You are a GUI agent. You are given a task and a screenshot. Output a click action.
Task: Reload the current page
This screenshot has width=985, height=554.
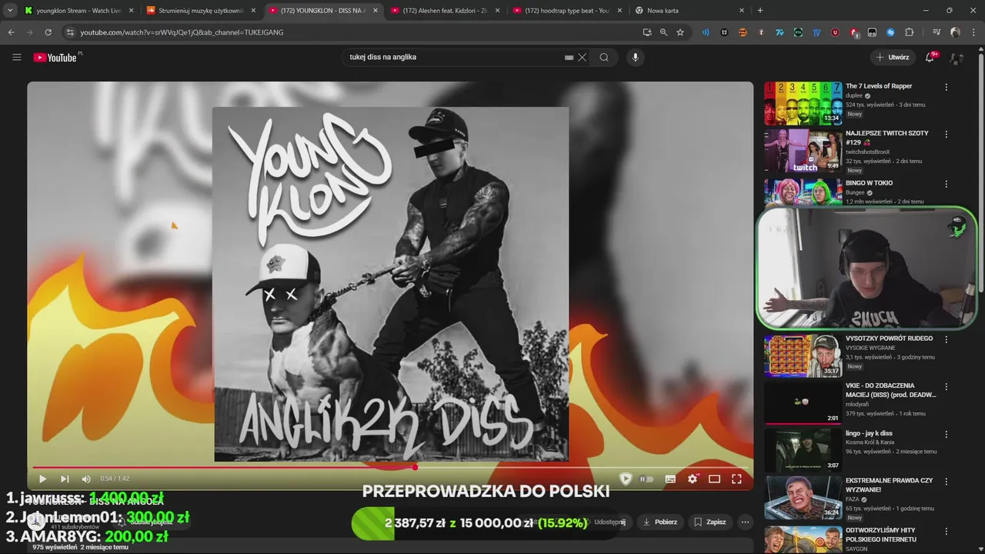tap(48, 32)
